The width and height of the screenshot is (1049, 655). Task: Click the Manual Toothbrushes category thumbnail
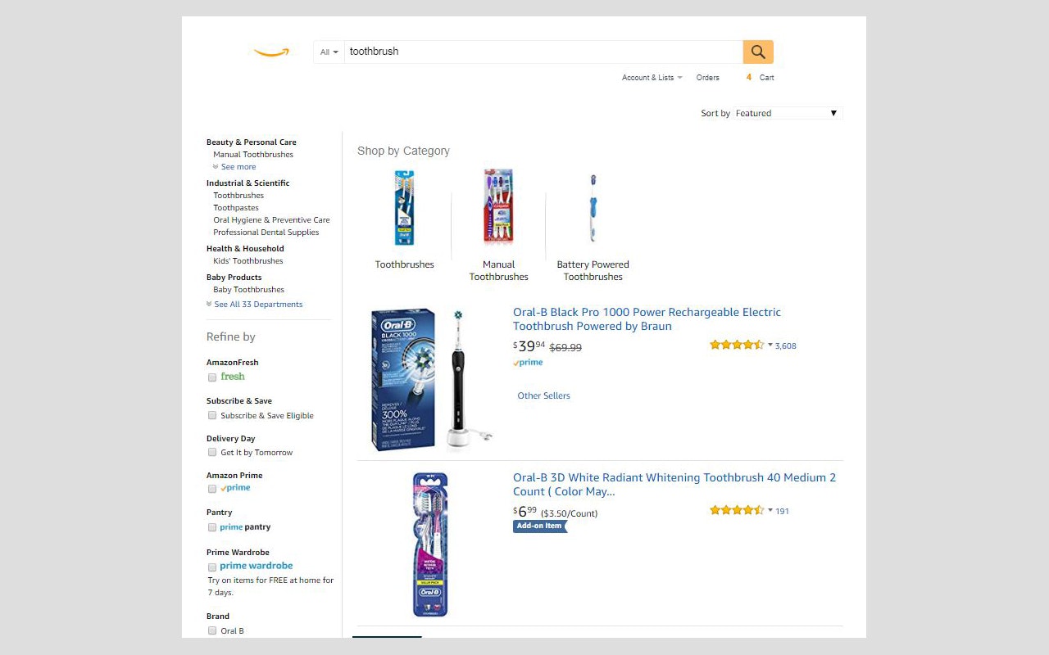498,207
